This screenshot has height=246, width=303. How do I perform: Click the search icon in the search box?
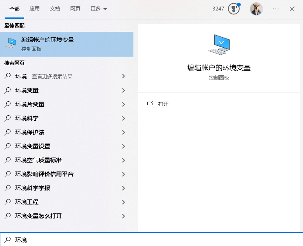click(7, 240)
